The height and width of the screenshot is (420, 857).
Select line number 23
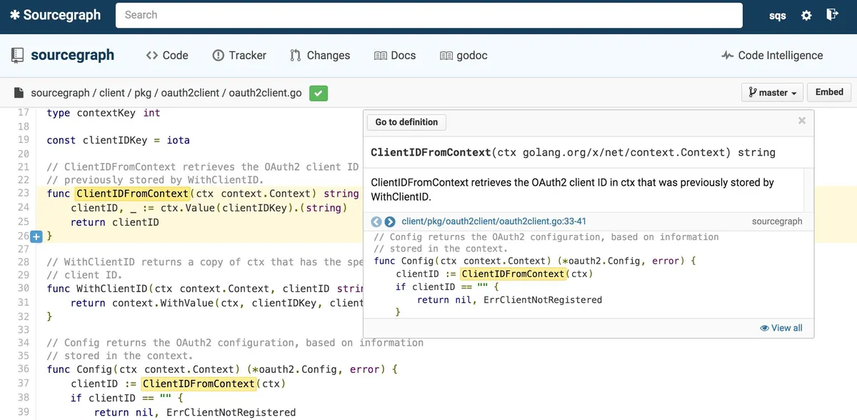tap(23, 194)
